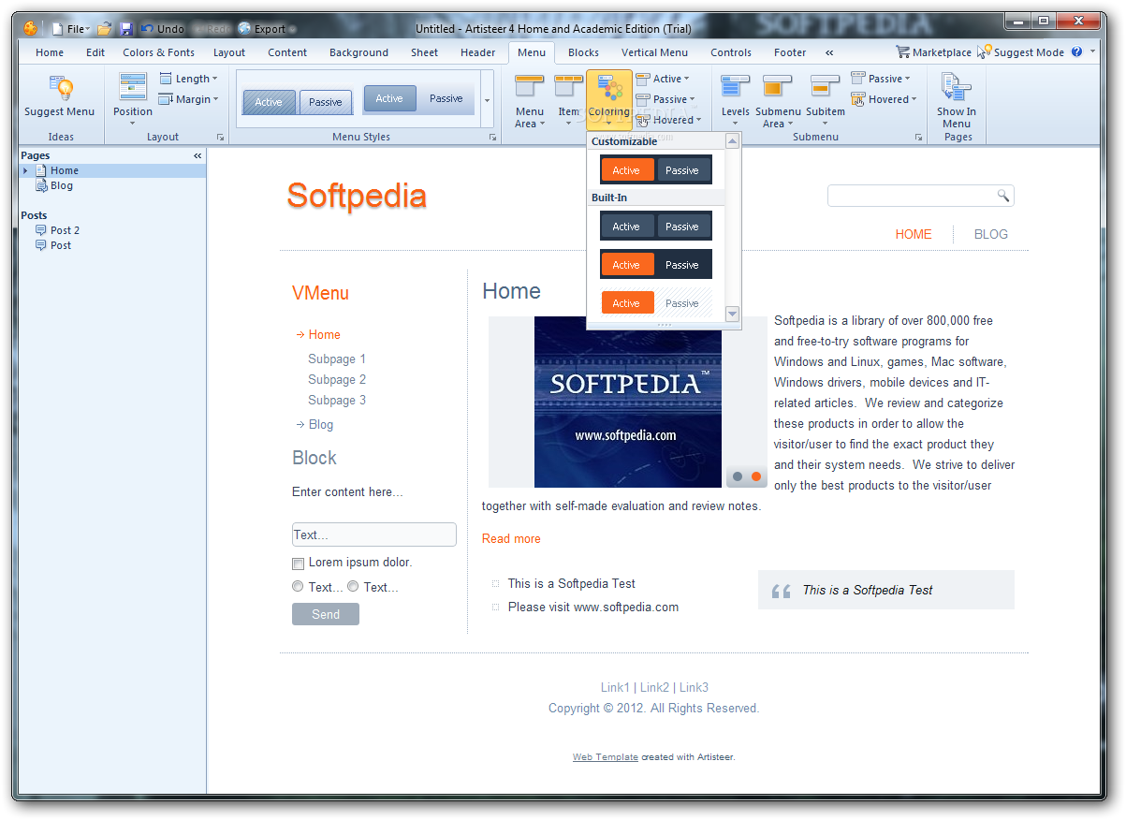
Task: Select the Post item under Post 2
Action: coord(61,245)
